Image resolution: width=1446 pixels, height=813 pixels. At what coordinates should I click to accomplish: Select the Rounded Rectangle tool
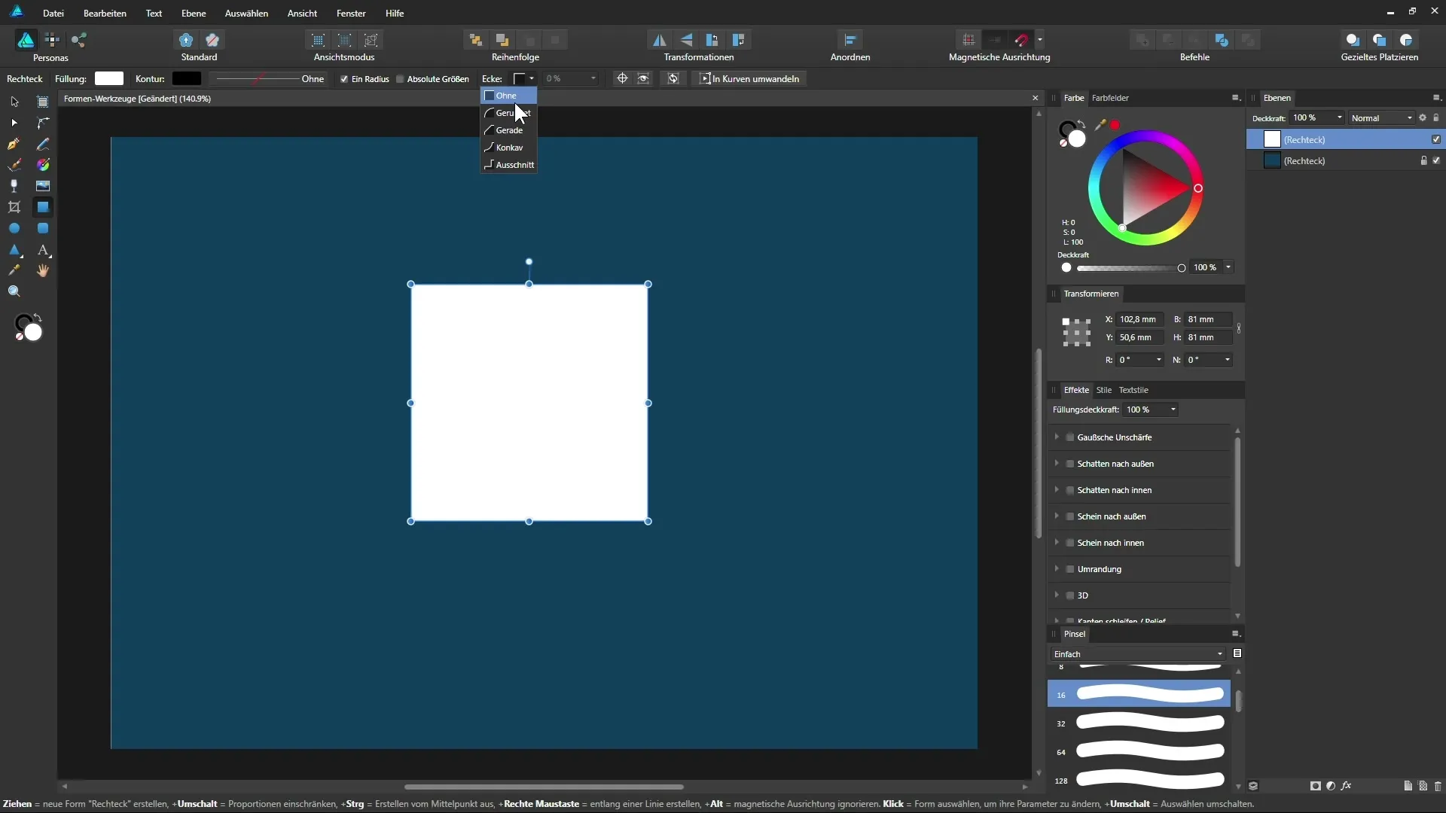click(43, 228)
